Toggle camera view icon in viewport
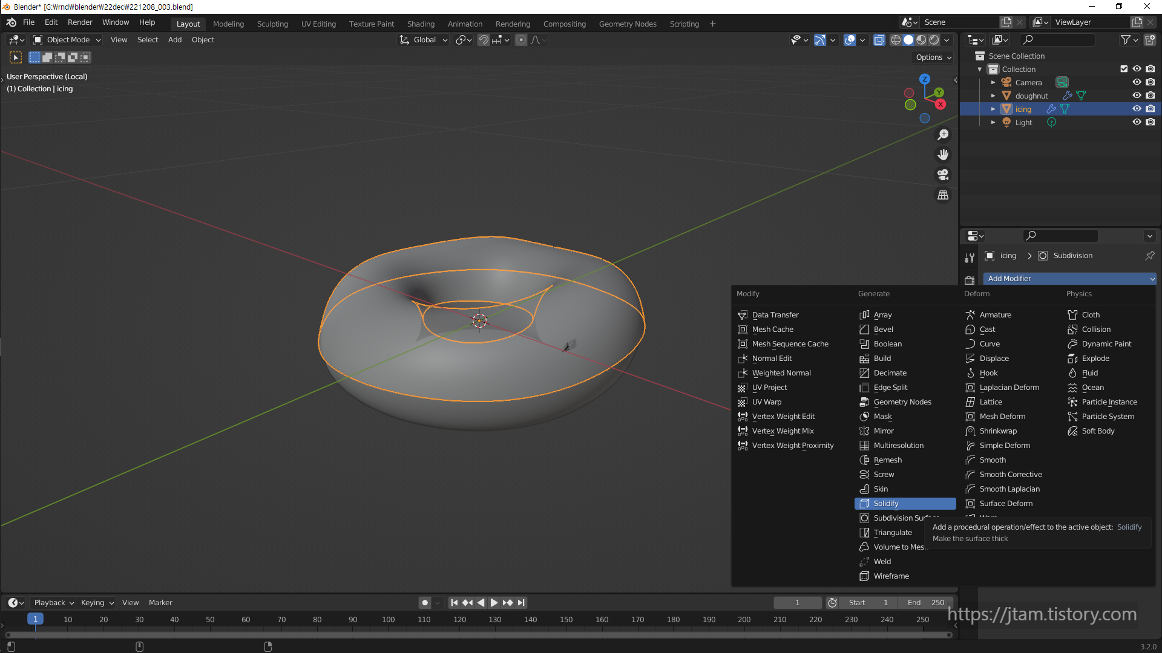The height and width of the screenshot is (653, 1162). click(x=943, y=175)
